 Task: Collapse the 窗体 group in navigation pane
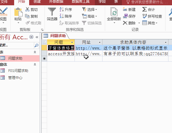pyautogui.click(x=35, y=64)
